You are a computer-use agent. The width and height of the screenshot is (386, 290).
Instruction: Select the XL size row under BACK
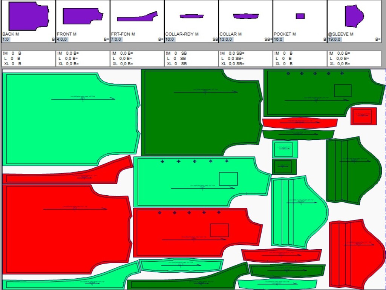(x=13, y=64)
